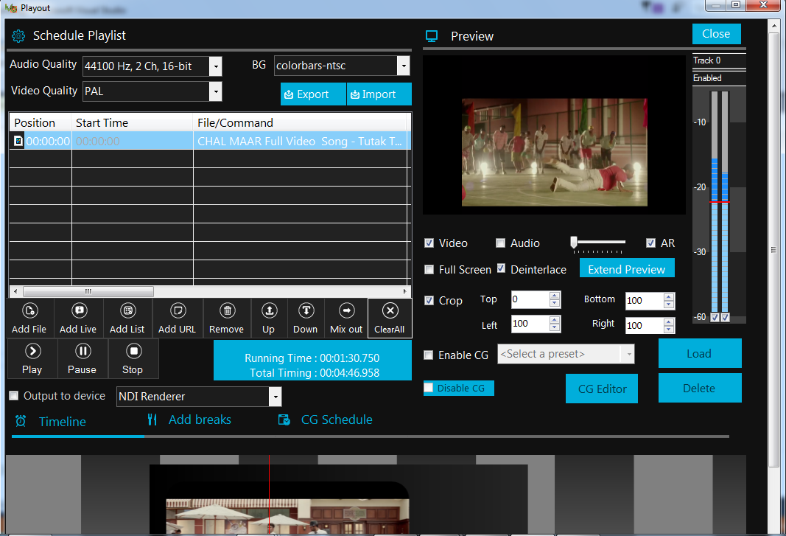Check the Enable CG checkbox
The height and width of the screenshot is (536, 786).
(429, 355)
